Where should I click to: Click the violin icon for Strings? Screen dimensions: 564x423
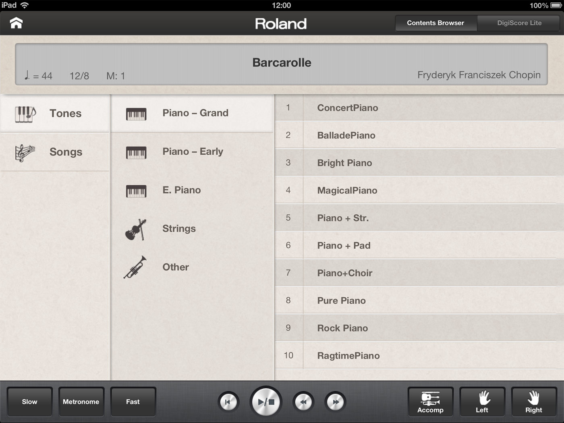(x=136, y=230)
